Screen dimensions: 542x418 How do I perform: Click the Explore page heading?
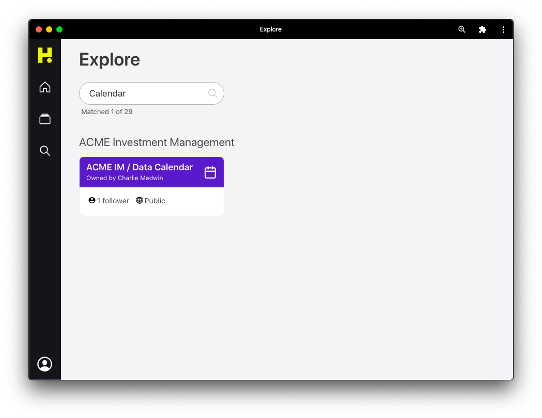click(x=110, y=59)
